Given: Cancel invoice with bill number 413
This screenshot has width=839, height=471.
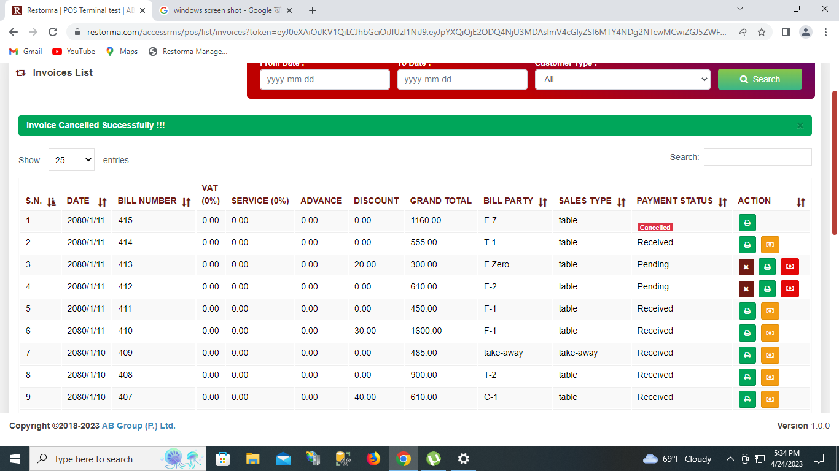Looking at the screenshot, I should 746,267.
